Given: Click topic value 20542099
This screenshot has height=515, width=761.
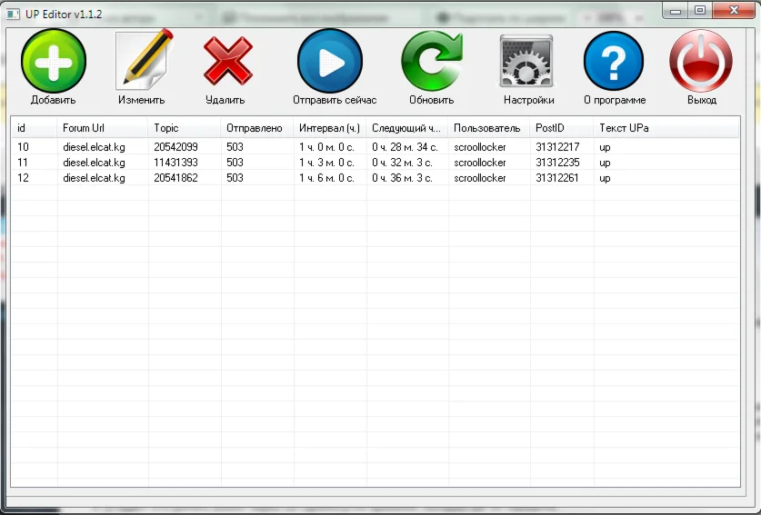Looking at the screenshot, I should pos(175,147).
